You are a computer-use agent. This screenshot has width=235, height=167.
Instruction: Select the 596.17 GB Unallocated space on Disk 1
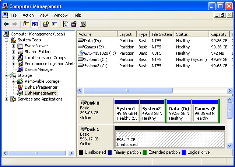pos(170,137)
